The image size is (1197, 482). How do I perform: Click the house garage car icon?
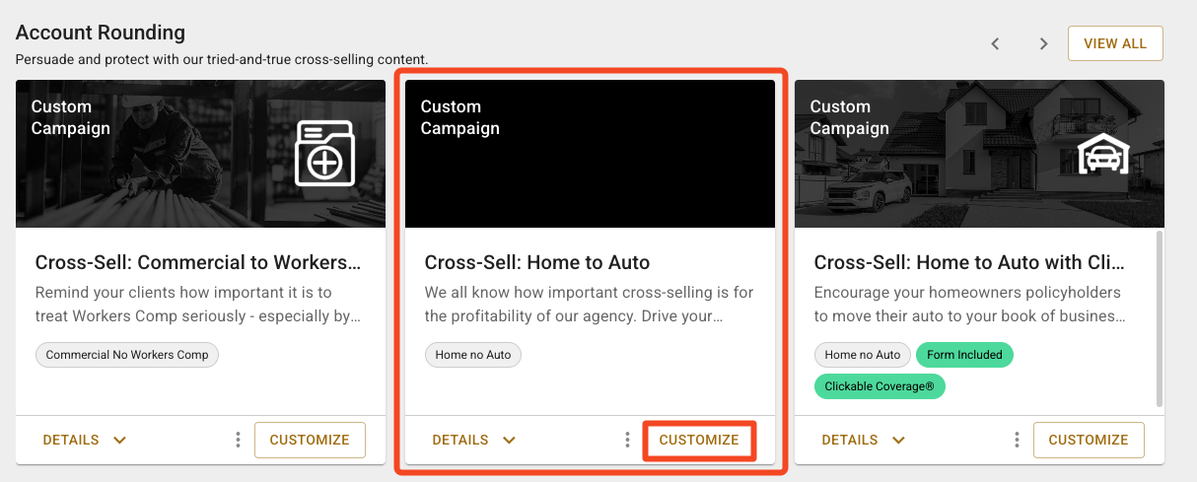[1103, 154]
